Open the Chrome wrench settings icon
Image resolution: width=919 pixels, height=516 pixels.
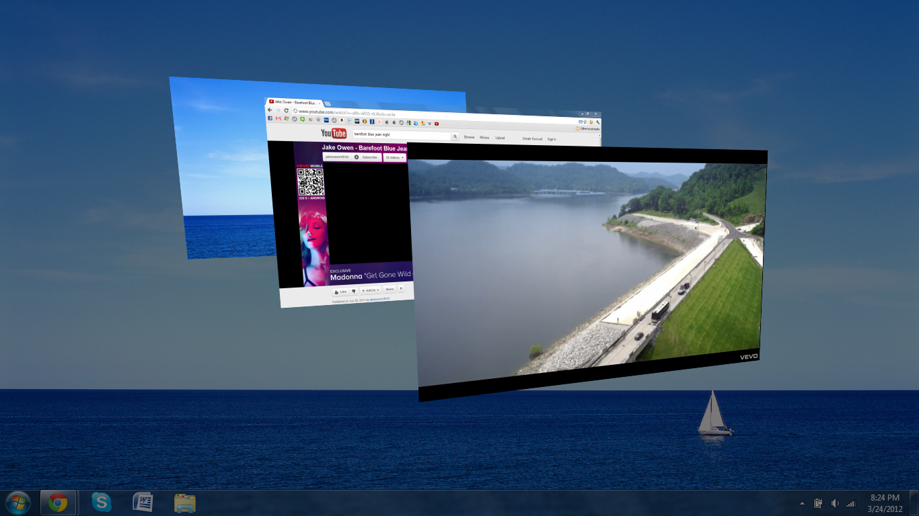click(x=597, y=122)
